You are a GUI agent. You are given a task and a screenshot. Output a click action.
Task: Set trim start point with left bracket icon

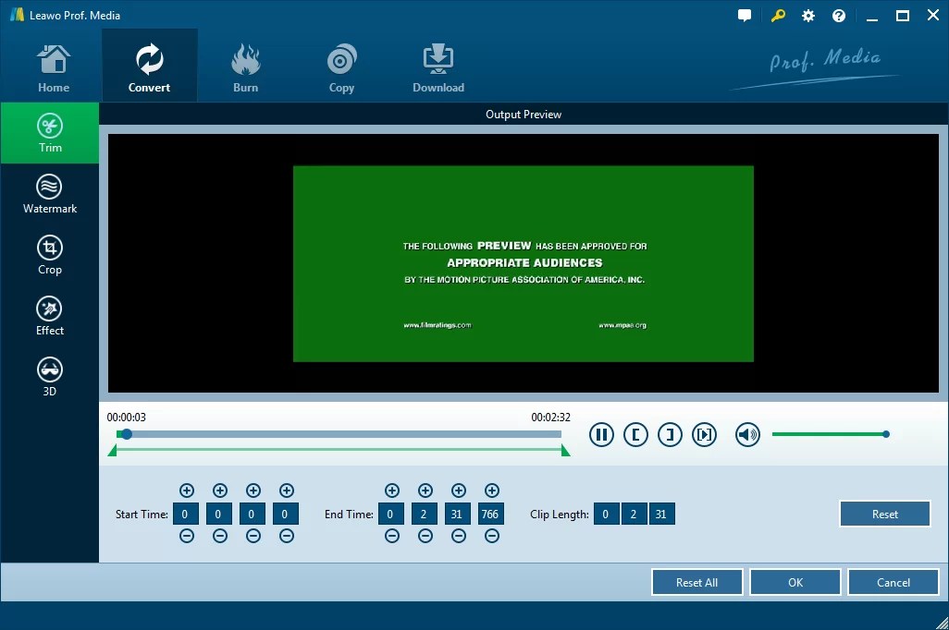coord(635,434)
